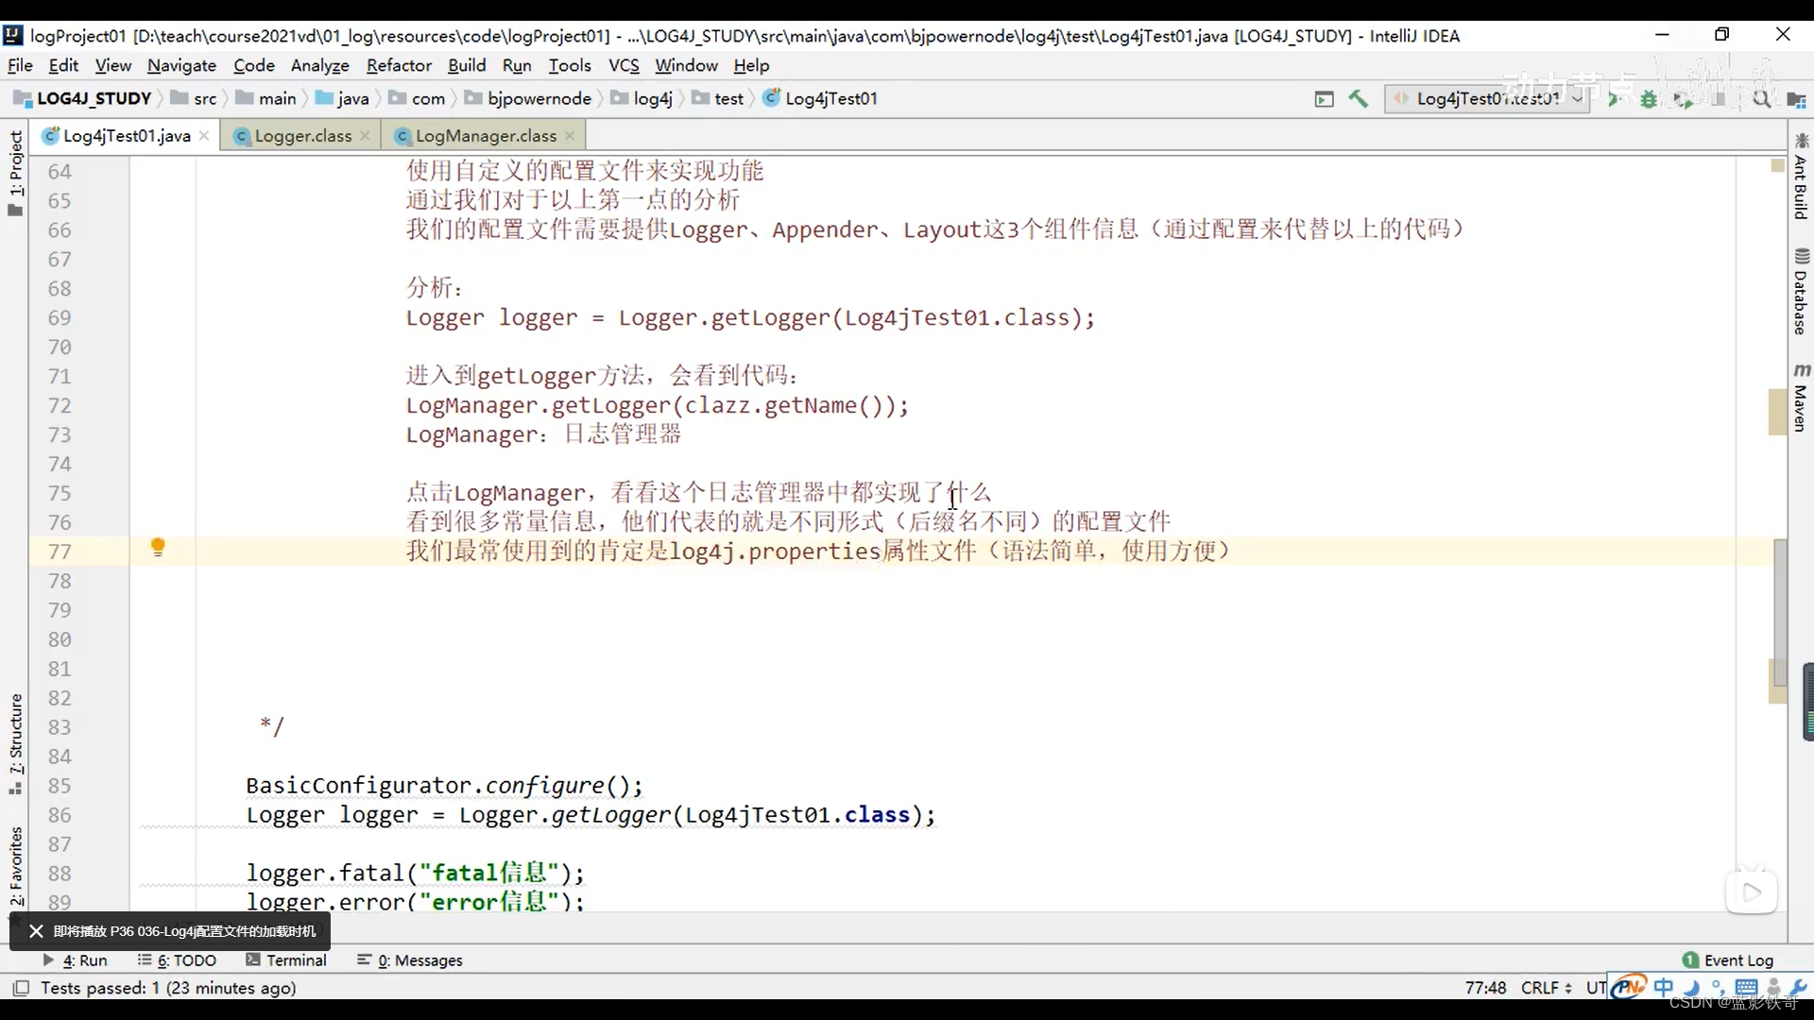
Task: Open the Refactor menu
Action: (399, 65)
